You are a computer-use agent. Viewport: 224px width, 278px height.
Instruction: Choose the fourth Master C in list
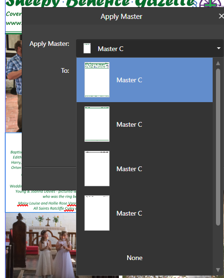145,213
